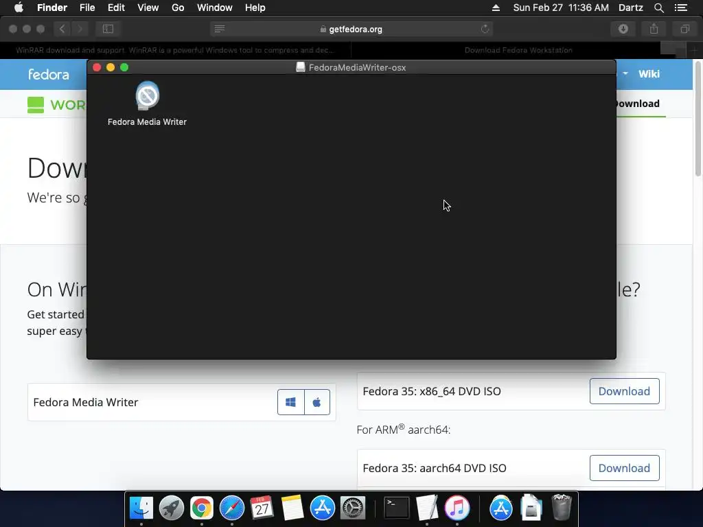
Task: Open the Apple menu
Action: pyautogui.click(x=19, y=8)
